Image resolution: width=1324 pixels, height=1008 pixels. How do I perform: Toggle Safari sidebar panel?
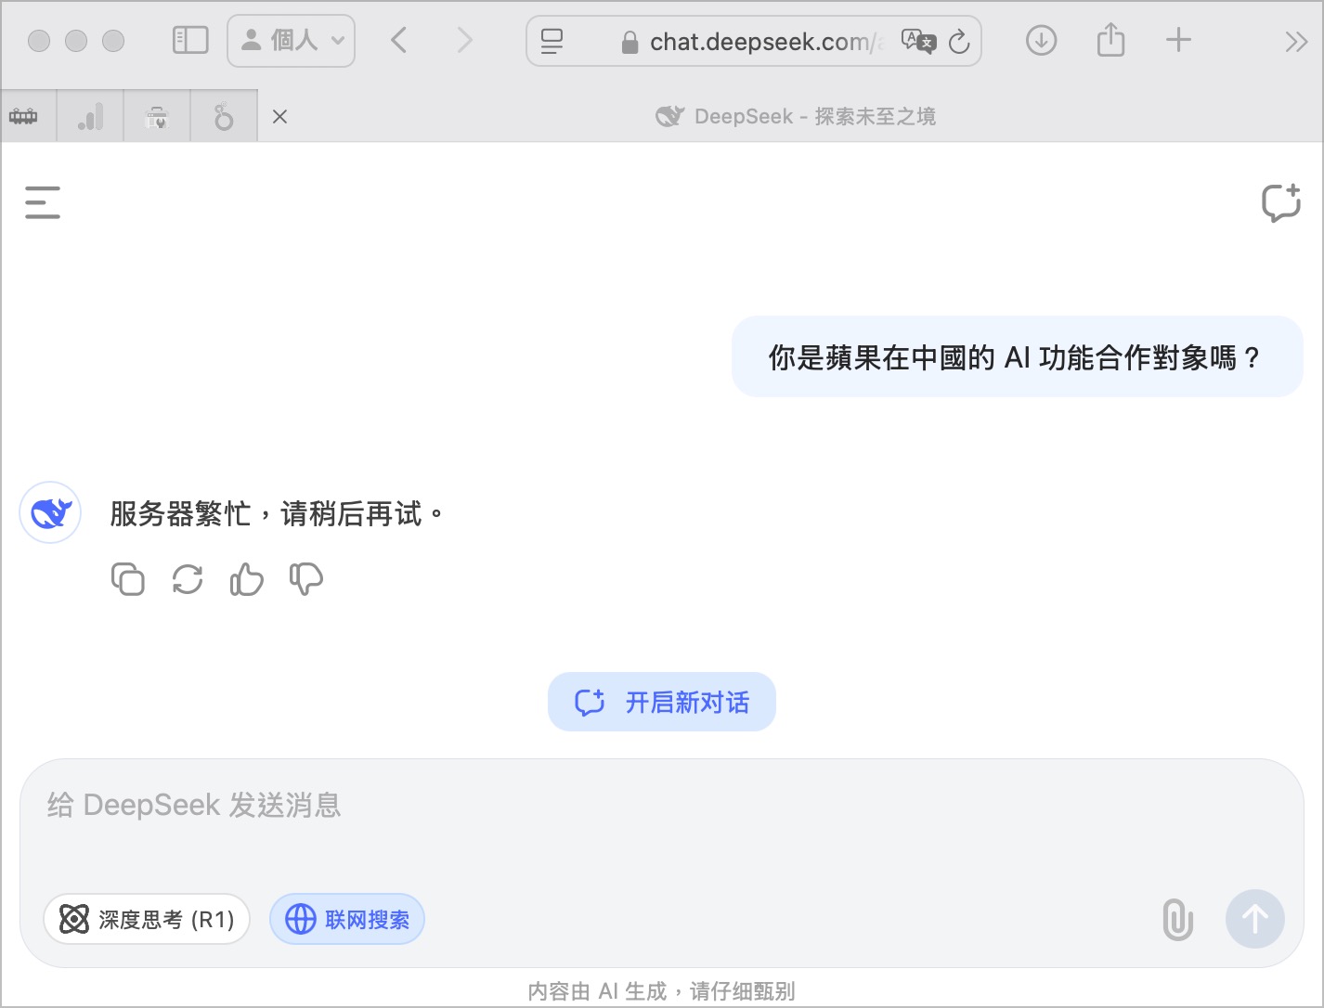pos(190,40)
